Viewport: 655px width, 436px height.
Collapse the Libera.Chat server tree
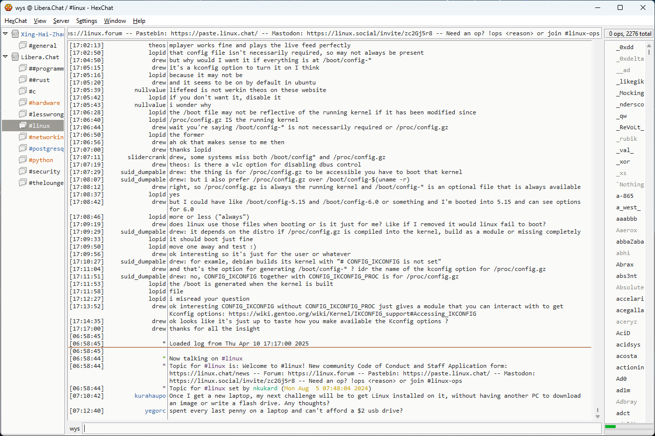[x=5, y=57]
